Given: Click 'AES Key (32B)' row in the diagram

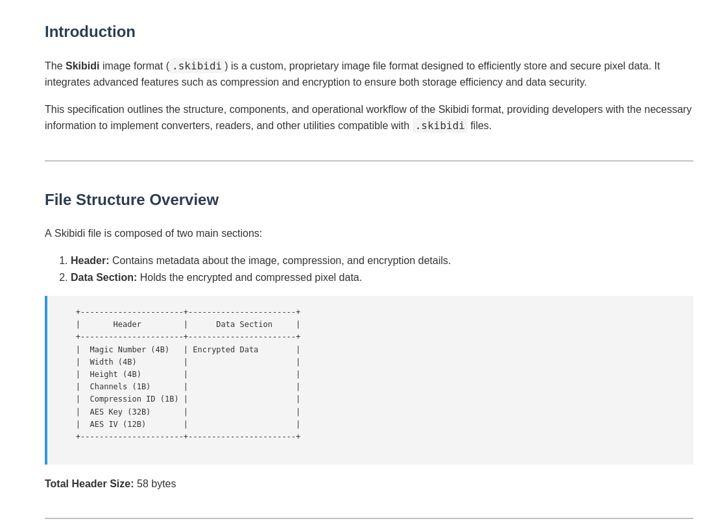Looking at the screenshot, I should [x=120, y=412].
